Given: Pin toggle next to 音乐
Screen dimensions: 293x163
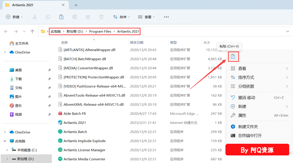Looking at the screenshot, I should pyautogui.click(x=49, y=106).
